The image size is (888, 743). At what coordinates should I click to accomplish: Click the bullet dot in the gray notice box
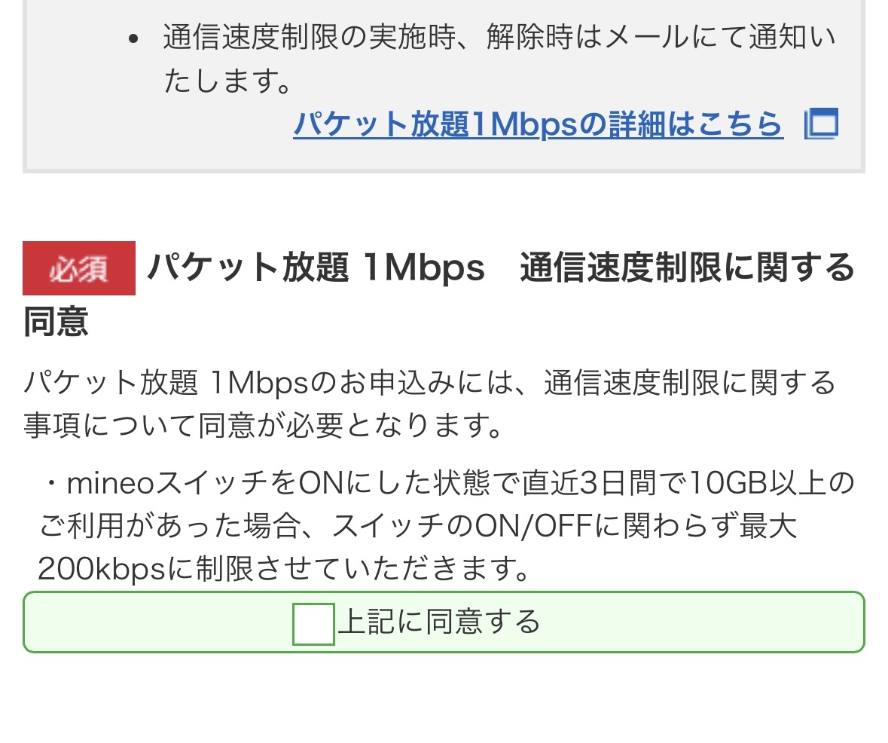pyautogui.click(x=134, y=39)
